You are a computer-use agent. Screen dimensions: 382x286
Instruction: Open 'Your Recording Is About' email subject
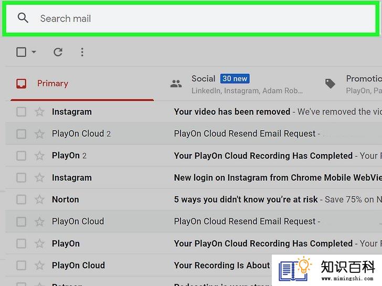pyautogui.click(x=221, y=266)
